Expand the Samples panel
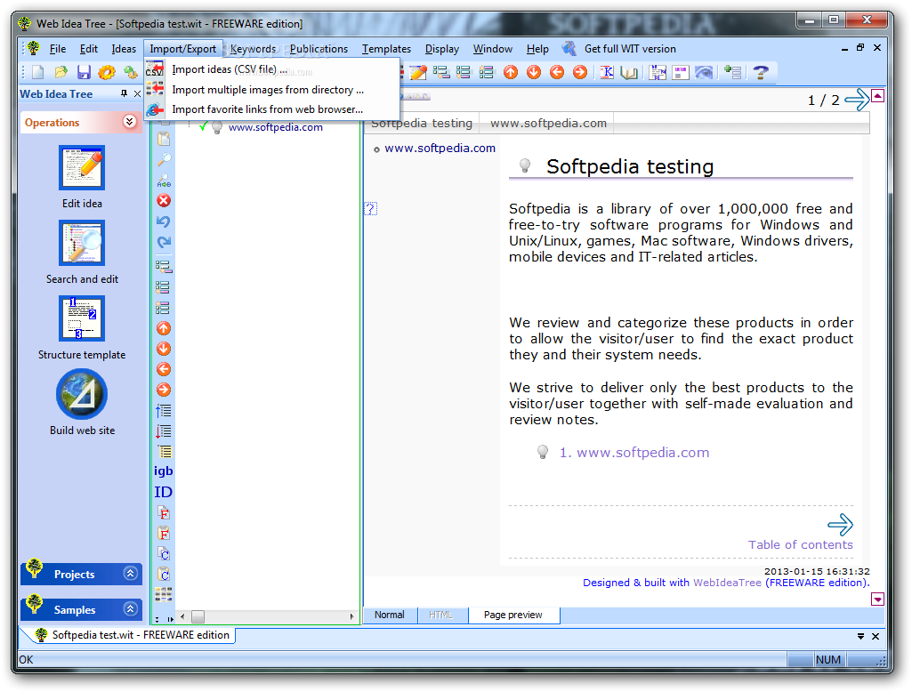Screen dimensions: 912x692 click(x=82, y=609)
